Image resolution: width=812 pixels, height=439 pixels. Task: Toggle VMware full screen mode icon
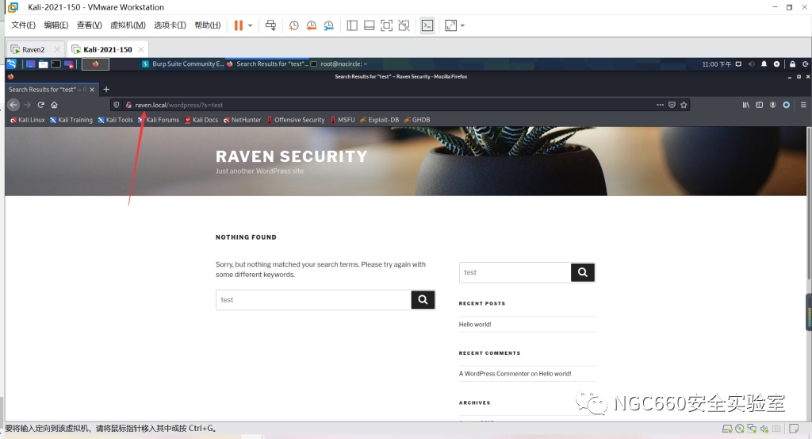click(386, 25)
